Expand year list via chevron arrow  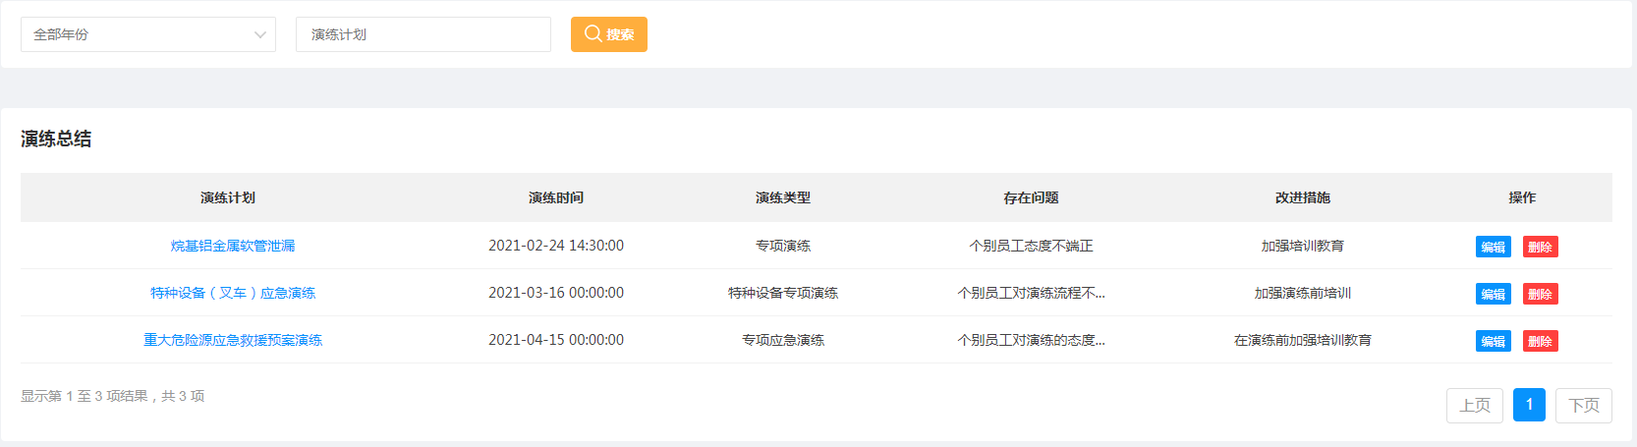tap(260, 34)
